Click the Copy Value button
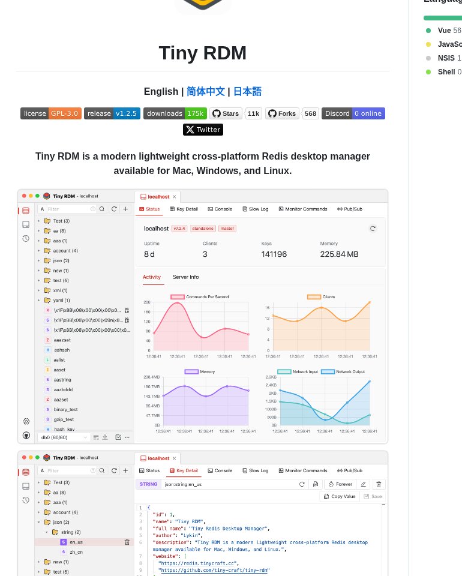Screen dimensions: 462x576 340,496
